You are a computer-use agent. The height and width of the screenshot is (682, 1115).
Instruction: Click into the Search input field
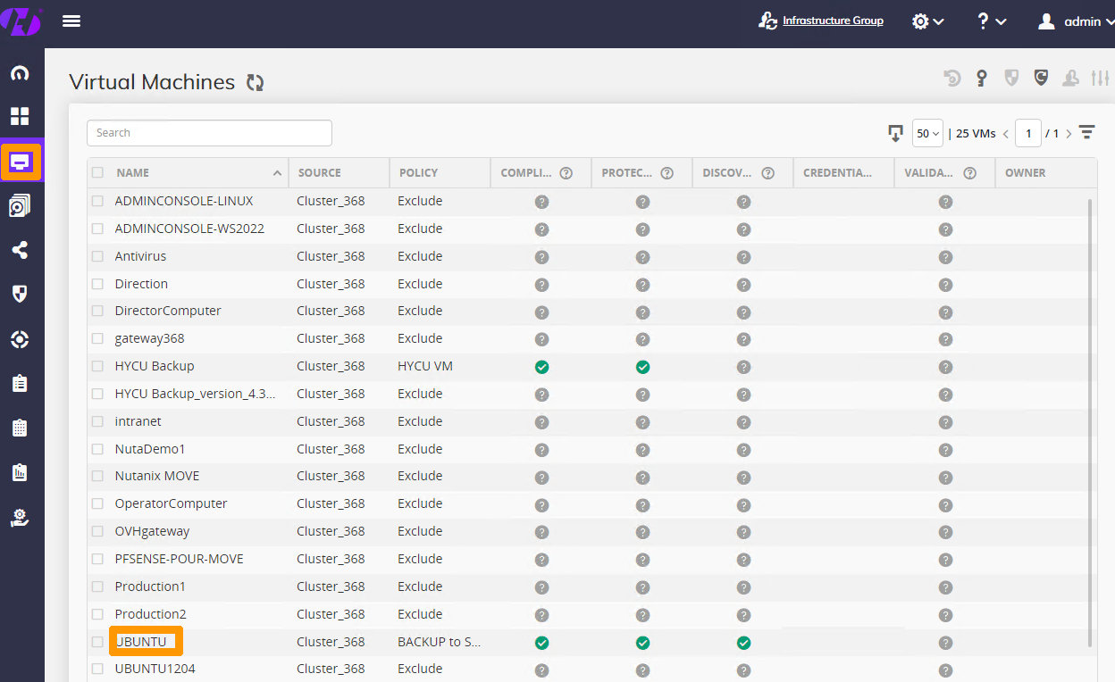tap(209, 133)
